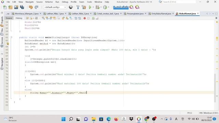Expand the Debug Project dropdown arrow
Screen dimensions: 219x123
[101, 7]
